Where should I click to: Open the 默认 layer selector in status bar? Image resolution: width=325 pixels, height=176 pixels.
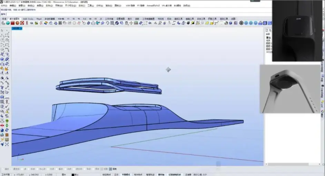pyautogui.click(x=77, y=175)
